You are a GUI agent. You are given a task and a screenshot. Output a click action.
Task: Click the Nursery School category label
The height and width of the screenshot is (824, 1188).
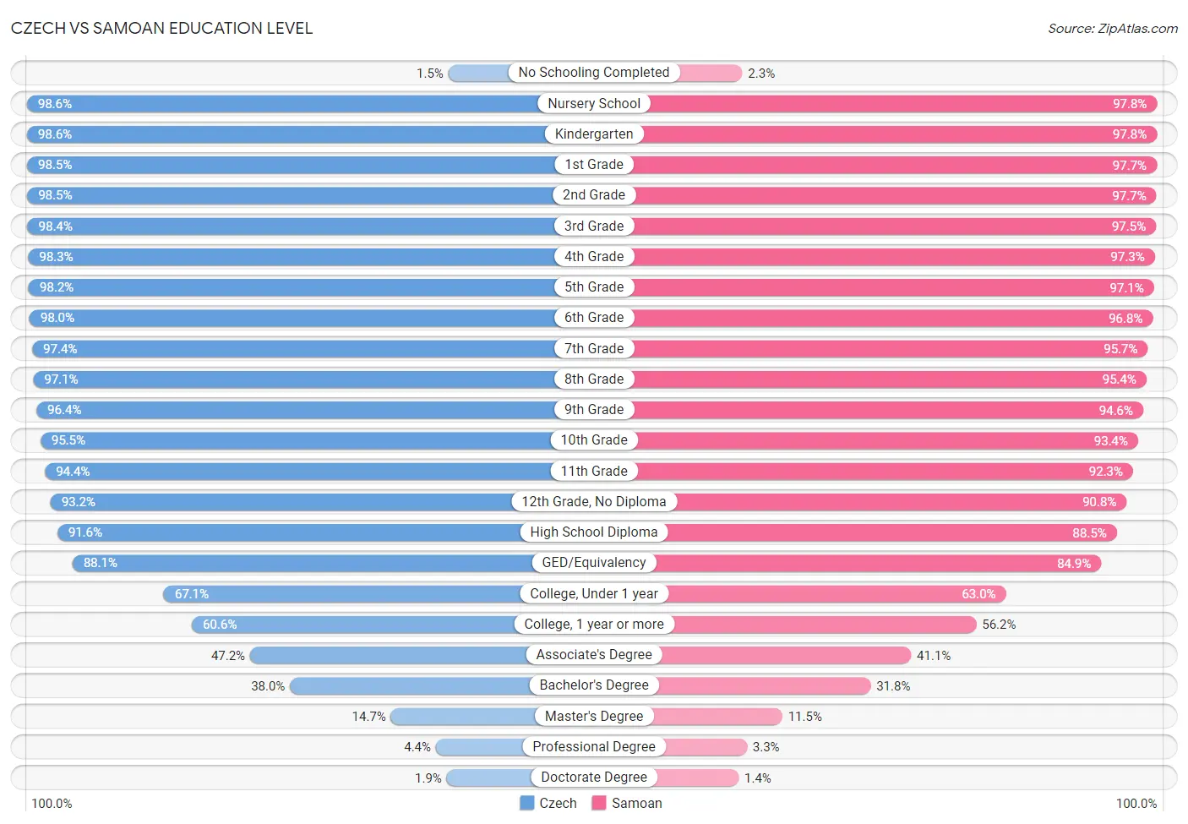pyautogui.click(x=594, y=103)
